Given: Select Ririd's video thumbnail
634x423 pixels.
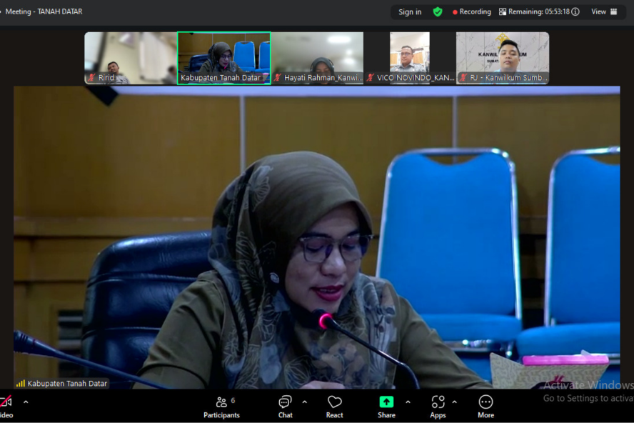Looking at the screenshot, I should point(130,57).
